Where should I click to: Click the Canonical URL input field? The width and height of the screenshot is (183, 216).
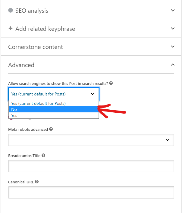point(91,192)
